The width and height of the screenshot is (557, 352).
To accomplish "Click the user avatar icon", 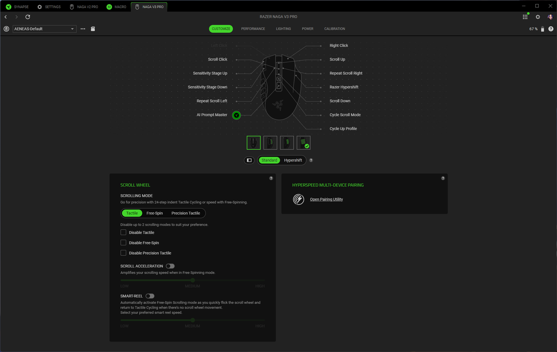I will click(550, 17).
